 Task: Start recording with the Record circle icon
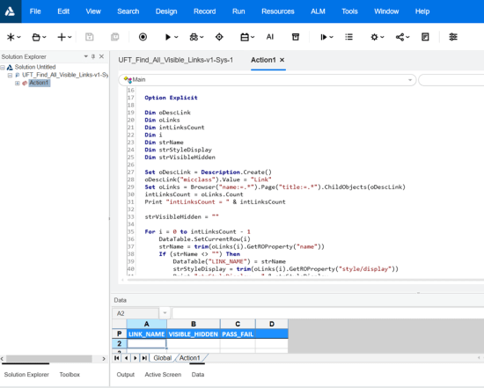coord(143,37)
